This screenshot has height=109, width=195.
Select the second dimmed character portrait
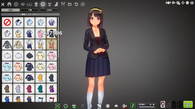click(x=168, y=104)
